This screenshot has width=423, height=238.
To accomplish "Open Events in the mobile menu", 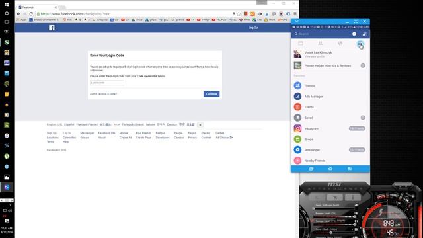I will [330, 107].
